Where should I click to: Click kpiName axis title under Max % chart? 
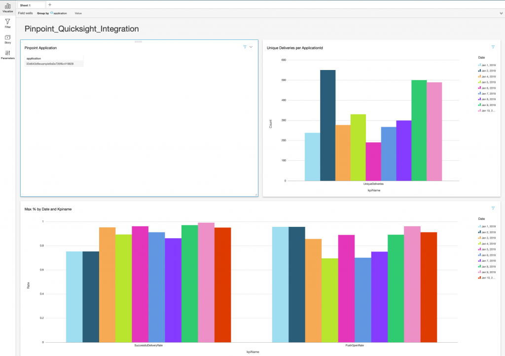pos(253,352)
